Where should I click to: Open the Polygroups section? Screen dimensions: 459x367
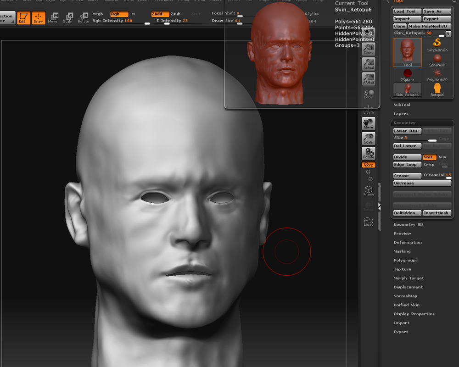pos(405,260)
